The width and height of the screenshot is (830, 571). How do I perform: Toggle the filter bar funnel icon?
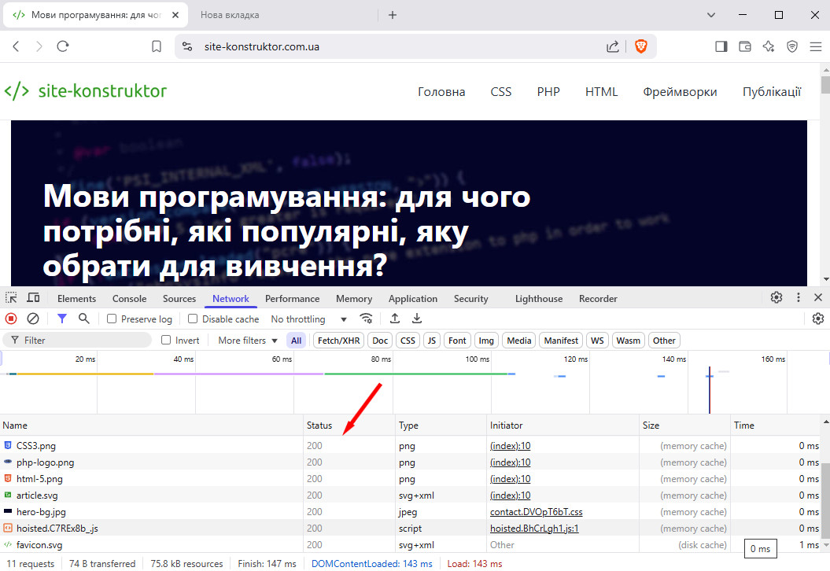point(62,319)
